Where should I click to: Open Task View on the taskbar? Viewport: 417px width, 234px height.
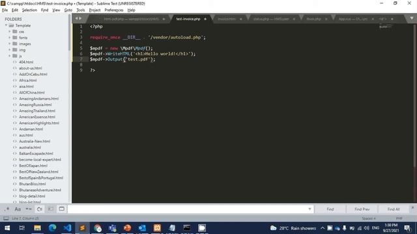click(22, 228)
